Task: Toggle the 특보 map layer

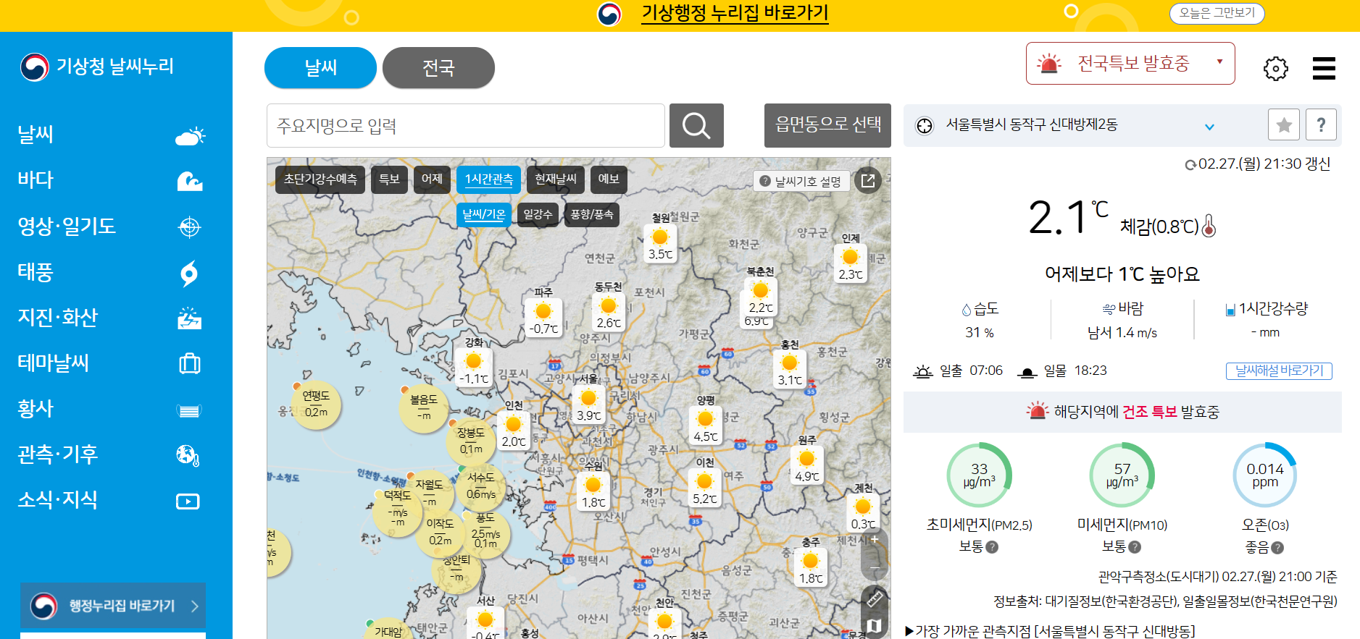Action: [389, 179]
